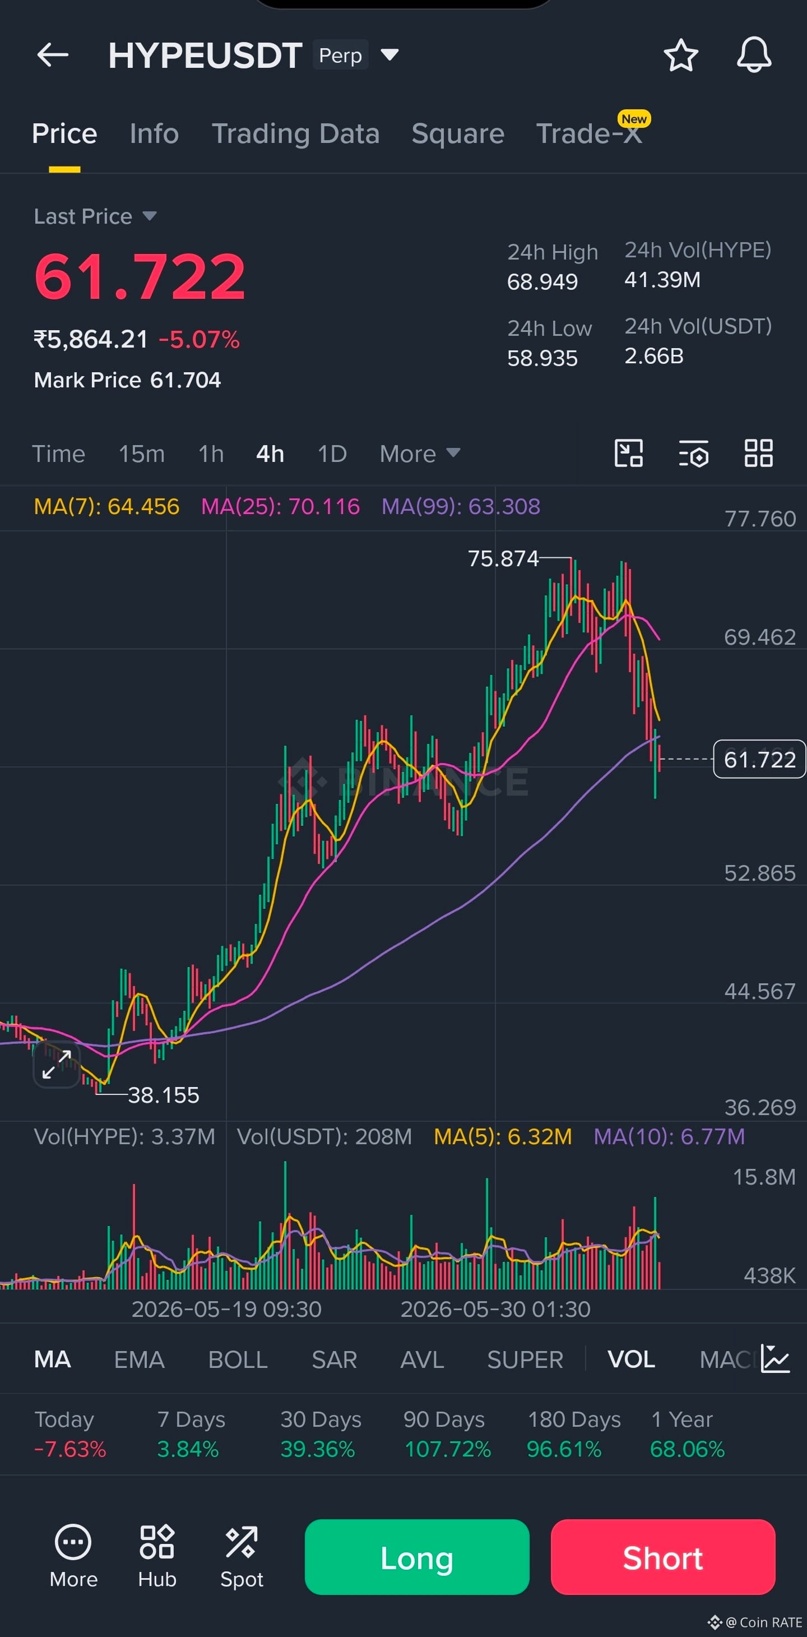Image resolution: width=807 pixels, height=1637 pixels.
Task: Tap the Long button
Action: [417, 1557]
